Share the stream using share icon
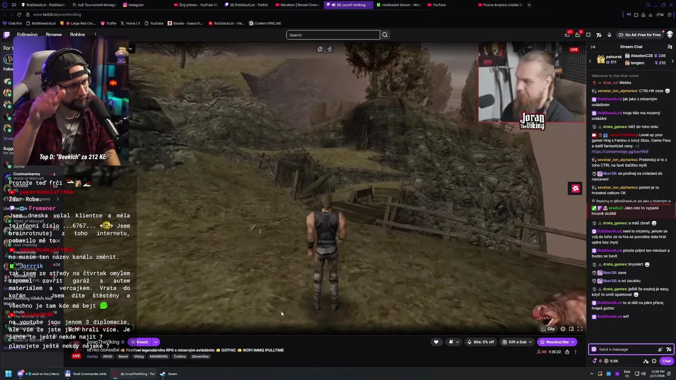Image resolution: width=676 pixels, height=380 pixels. pos(567,352)
